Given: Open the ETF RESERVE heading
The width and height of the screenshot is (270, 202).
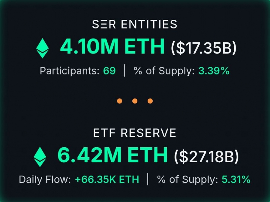Looking at the screenshot, I should point(135,133).
